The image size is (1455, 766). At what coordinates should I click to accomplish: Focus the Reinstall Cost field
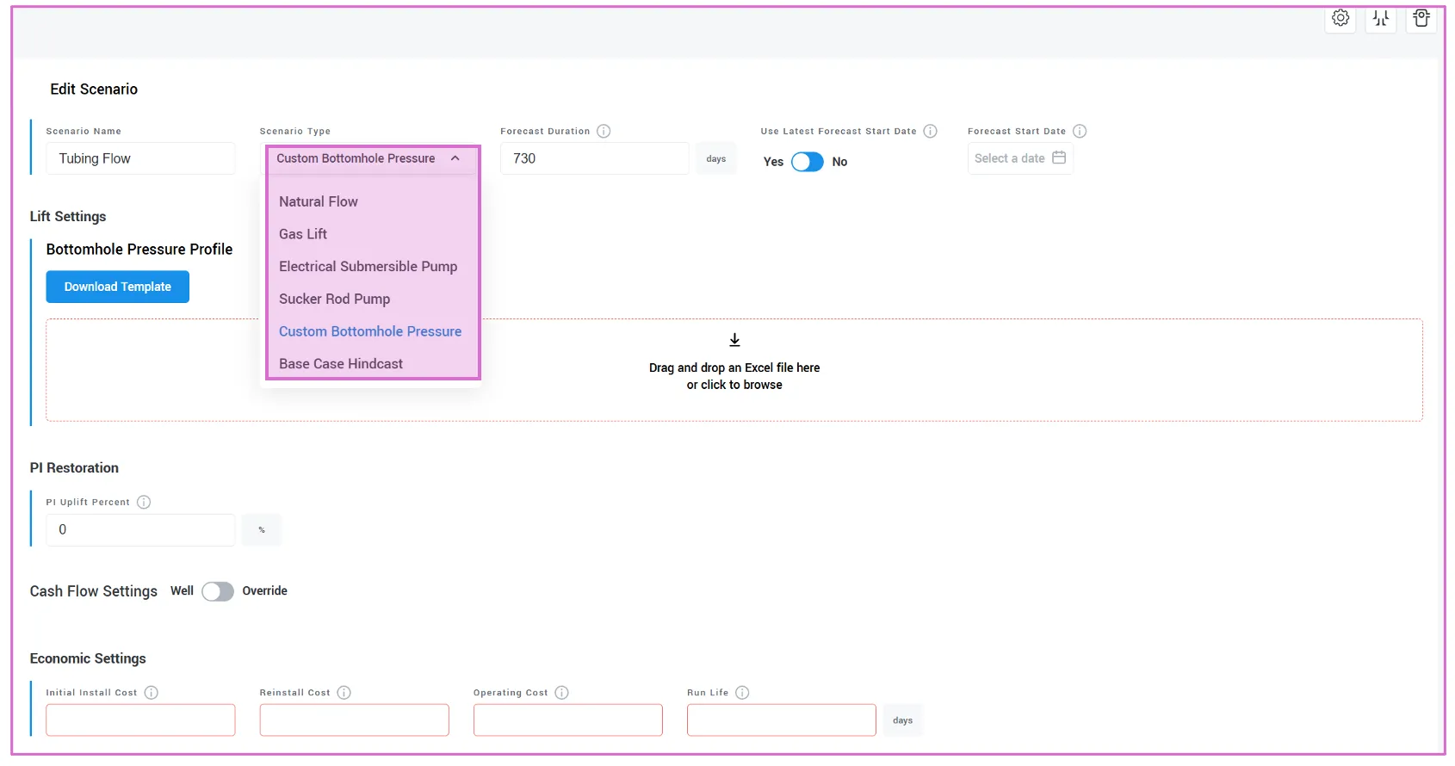355,720
